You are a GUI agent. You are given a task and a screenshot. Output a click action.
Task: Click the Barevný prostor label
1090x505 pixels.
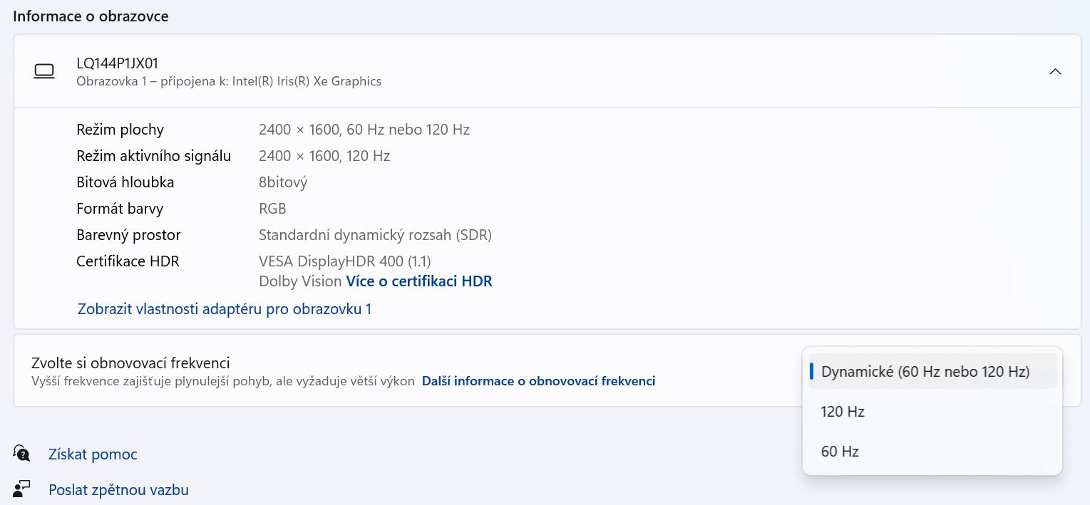[x=128, y=235]
